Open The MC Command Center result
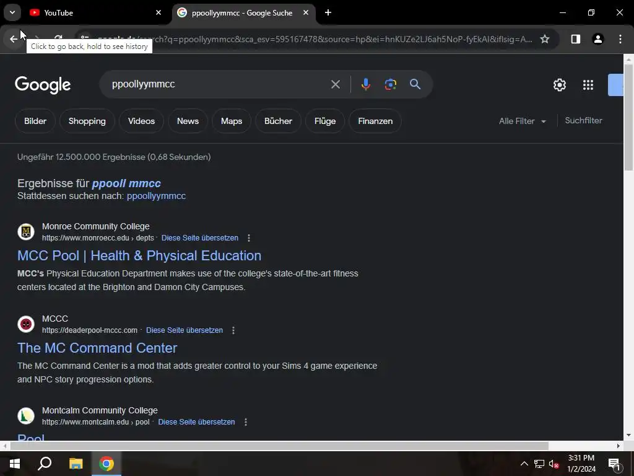The width and height of the screenshot is (634, 476). [x=97, y=348]
